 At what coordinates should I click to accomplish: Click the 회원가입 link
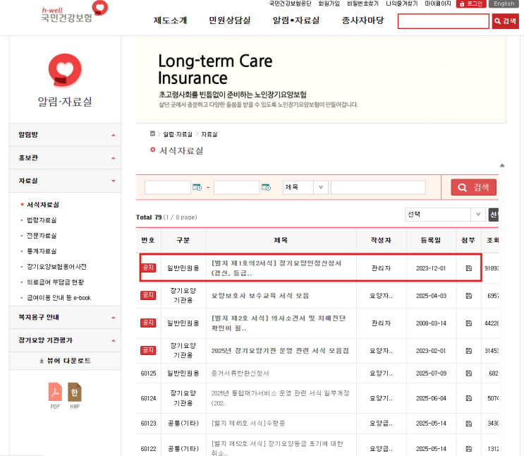tap(329, 4)
